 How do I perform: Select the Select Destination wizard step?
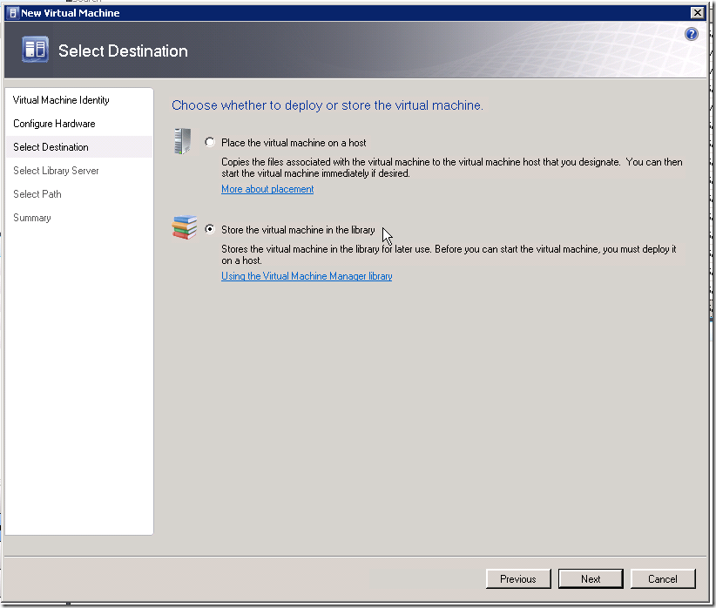[51, 147]
